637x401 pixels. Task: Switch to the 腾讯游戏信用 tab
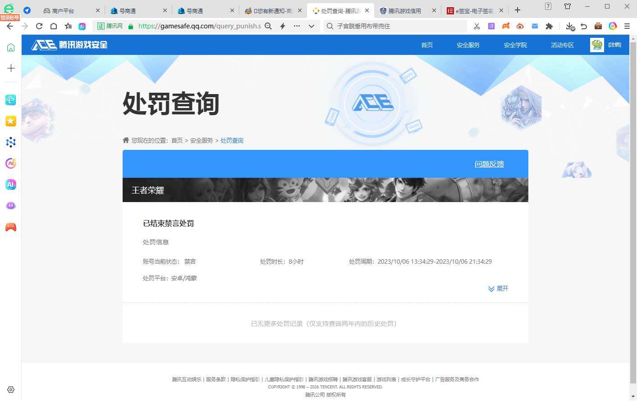[405, 10]
